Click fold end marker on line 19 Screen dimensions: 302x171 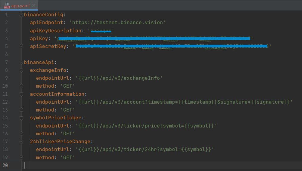21,157
